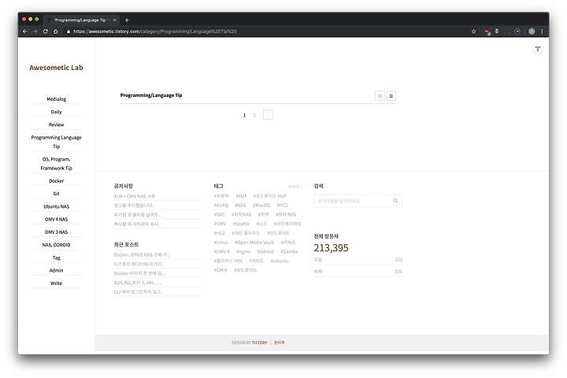This screenshot has width=567, height=378.
Task: Open the Write menu item
Action: [57, 283]
